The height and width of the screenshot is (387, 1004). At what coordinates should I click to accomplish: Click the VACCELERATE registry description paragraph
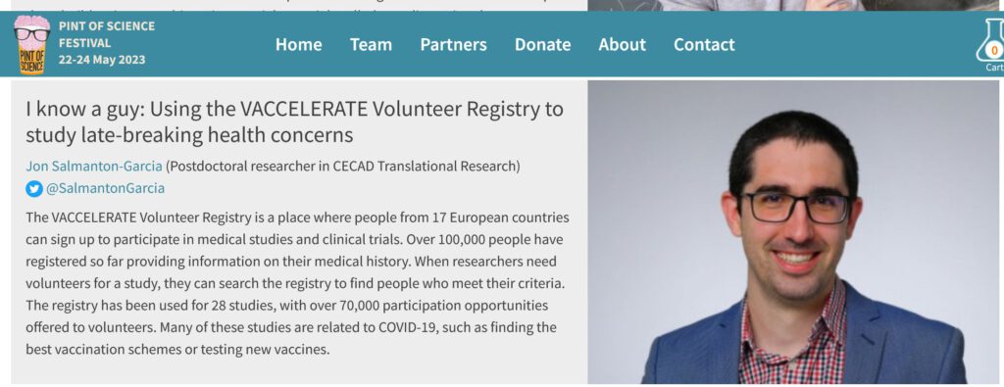298,283
